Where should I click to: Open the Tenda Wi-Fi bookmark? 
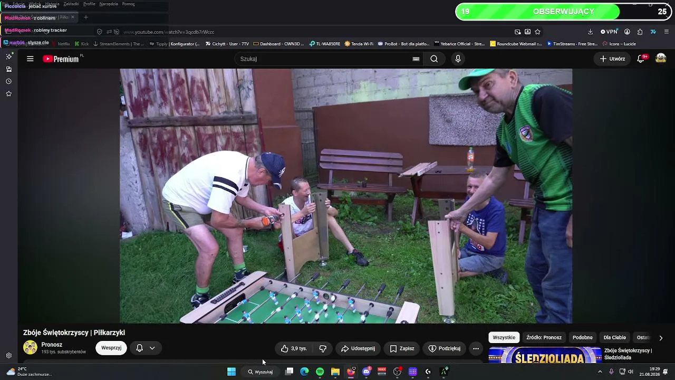click(359, 44)
